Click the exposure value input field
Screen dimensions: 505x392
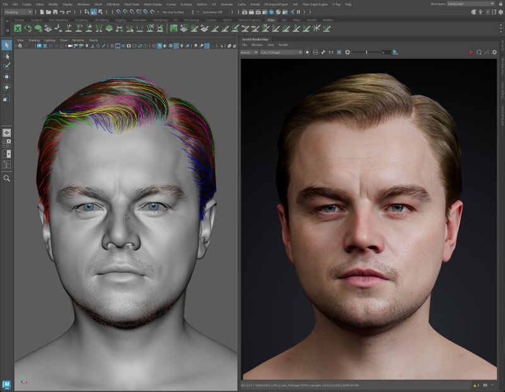(385, 52)
